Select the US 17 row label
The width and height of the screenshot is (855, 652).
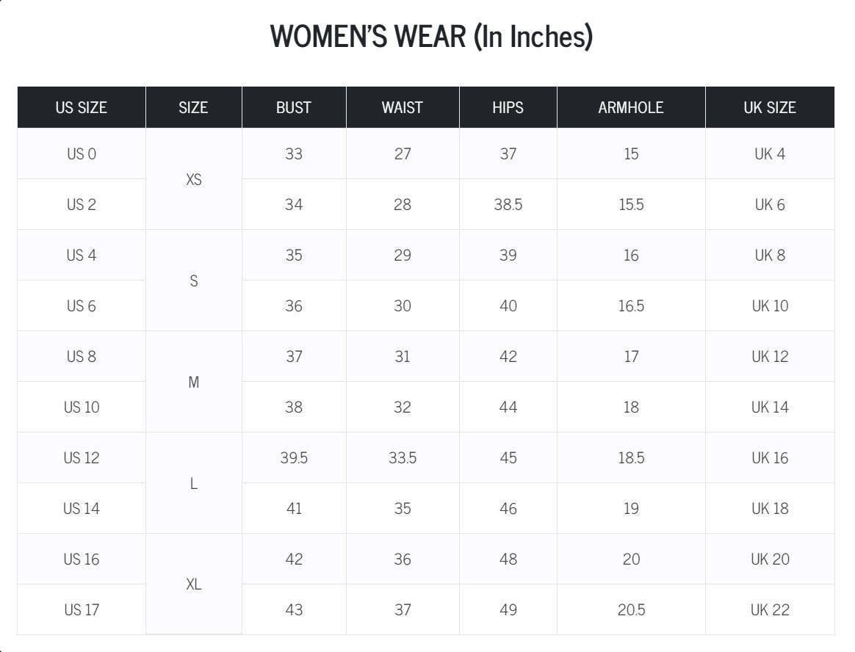pyautogui.click(x=82, y=609)
